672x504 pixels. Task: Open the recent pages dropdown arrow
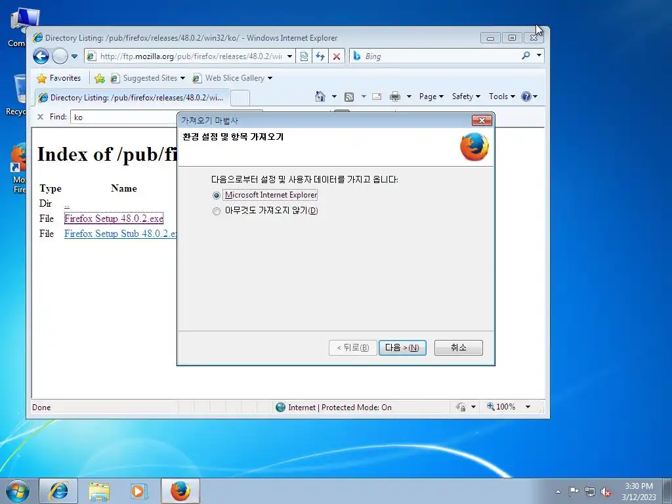[x=74, y=56]
